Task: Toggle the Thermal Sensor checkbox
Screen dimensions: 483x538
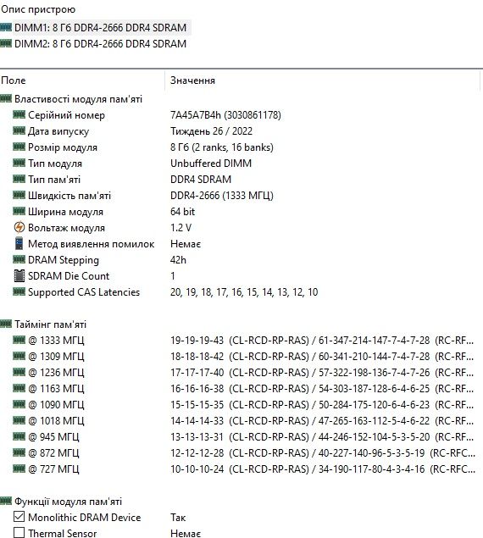Action: (x=19, y=533)
